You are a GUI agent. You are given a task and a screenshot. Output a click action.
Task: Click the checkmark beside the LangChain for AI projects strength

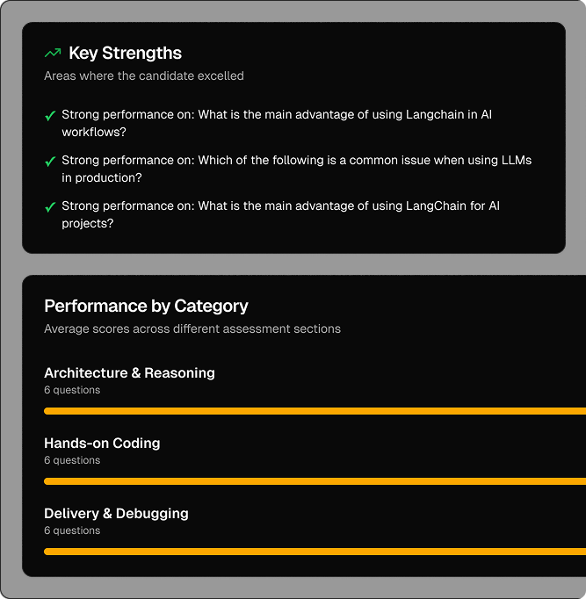50,206
